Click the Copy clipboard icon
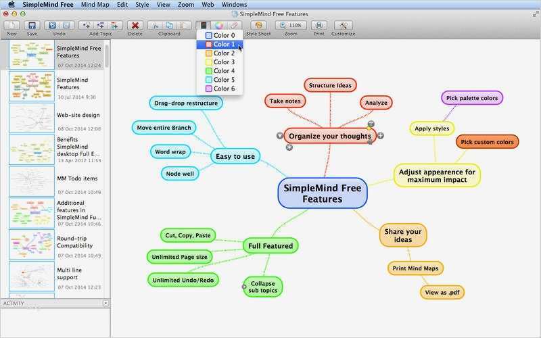Viewport: 541px width, 338px height. (170, 26)
